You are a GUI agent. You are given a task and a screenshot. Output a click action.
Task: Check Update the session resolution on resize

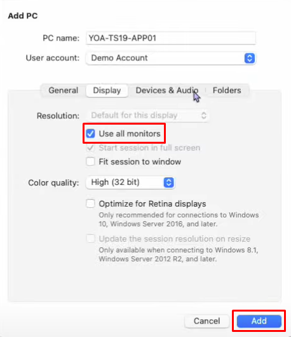[x=90, y=238]
